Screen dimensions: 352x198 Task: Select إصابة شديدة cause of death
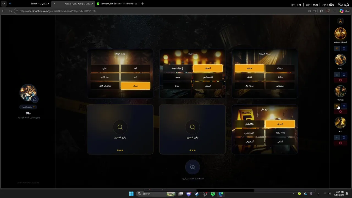[x=177, y=68]
